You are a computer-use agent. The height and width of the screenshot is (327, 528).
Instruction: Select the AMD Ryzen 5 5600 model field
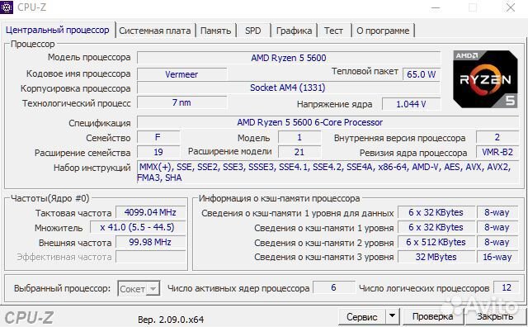click(289, 58)
